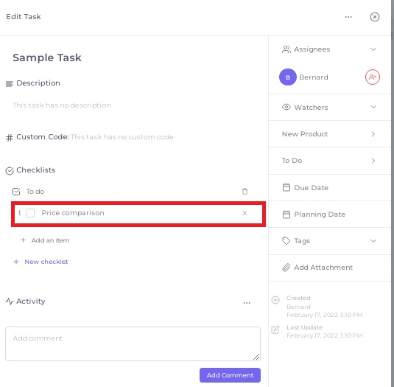The height and width of the screenshot is (387, 394).
Task: Toggle the To do checklist checkmark icon
Action: [x=16, y=192]
